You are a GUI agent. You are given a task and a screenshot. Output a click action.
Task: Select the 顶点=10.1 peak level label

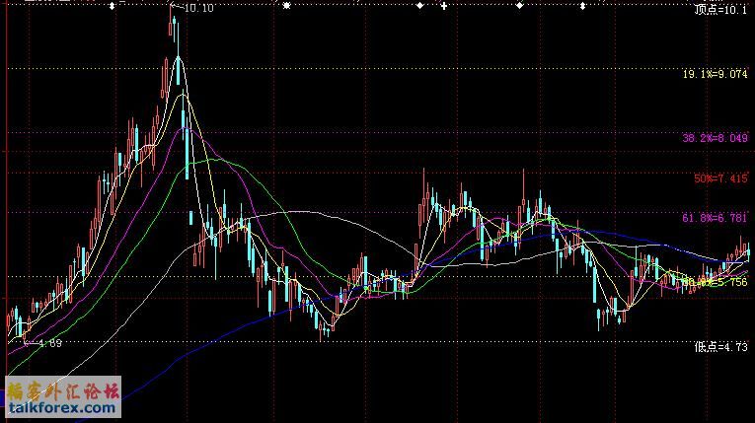720,9
